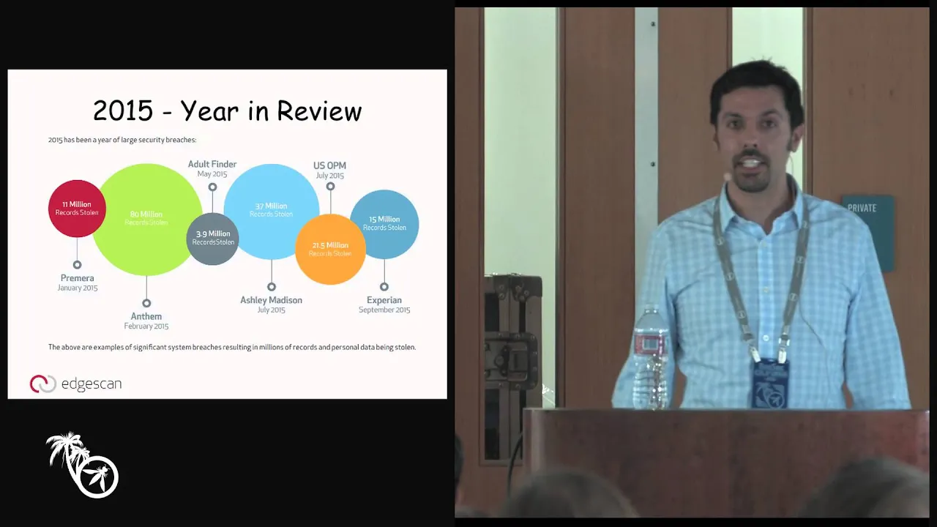This screenshot has width=937, height=527.
Task: Select the blue 15 Million Records Stolen circle
Action: tap(384, 224)
